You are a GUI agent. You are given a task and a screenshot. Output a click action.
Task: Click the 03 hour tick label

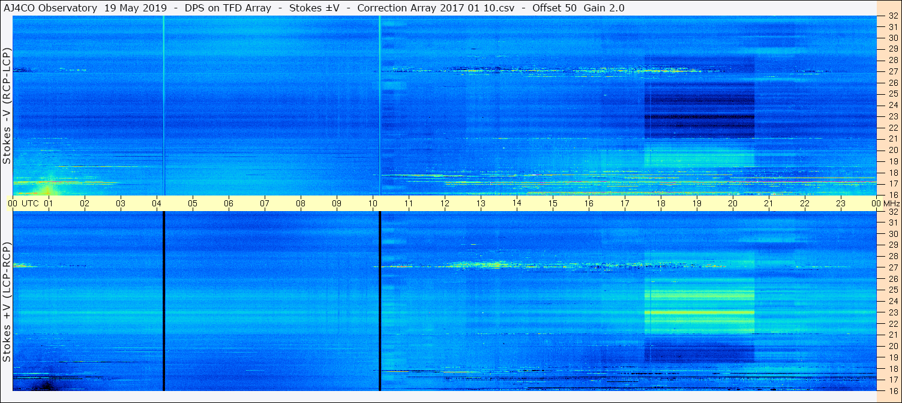[x=121, y=203]
